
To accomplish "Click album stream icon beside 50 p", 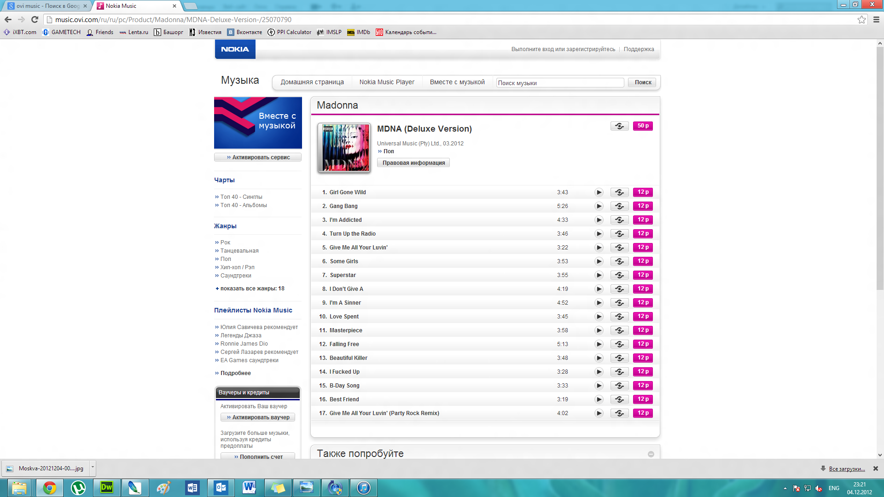I will 619,126.
